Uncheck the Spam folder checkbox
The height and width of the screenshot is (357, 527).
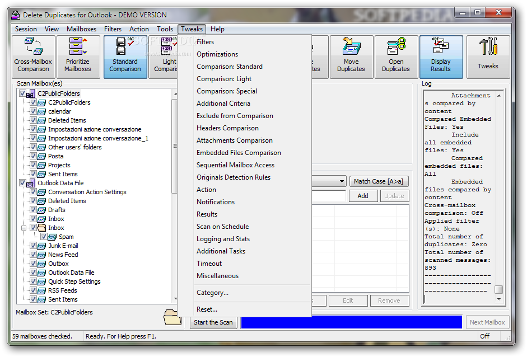[x=44, y=237]
